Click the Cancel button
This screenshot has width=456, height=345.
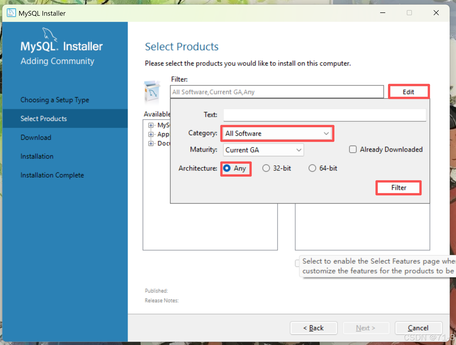click(x=418, y=328)
